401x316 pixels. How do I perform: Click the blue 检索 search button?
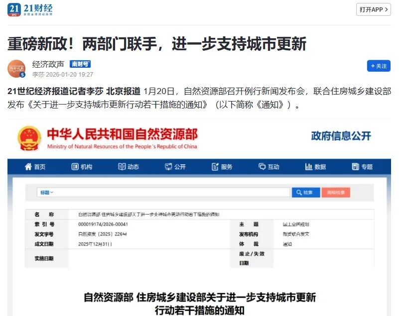(306, 193)
